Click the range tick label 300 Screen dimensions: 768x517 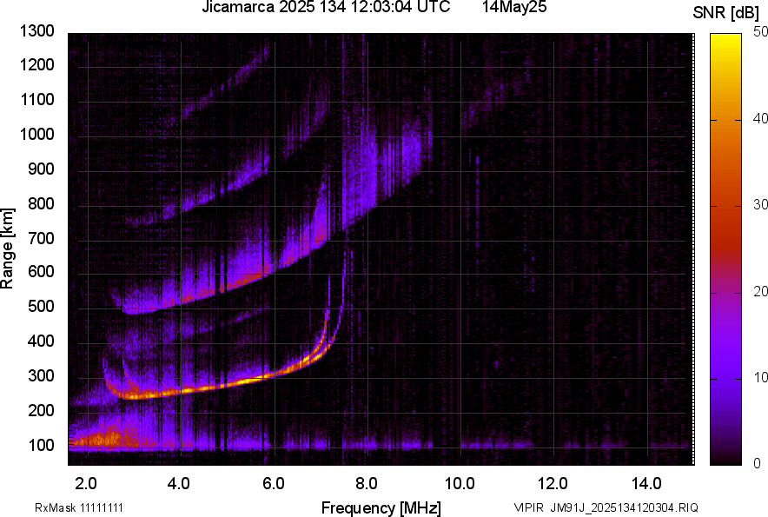[x=41, y=376]
